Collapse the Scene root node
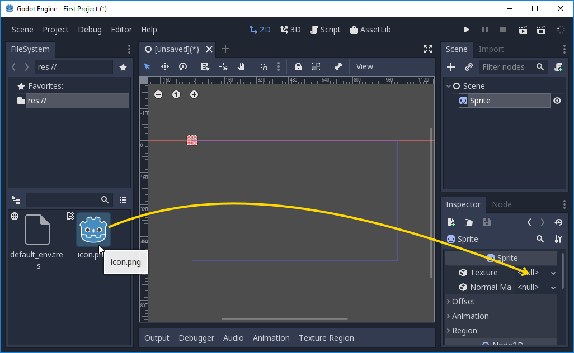The height and width of the screenshot is (353, 574). coord(449,86)
